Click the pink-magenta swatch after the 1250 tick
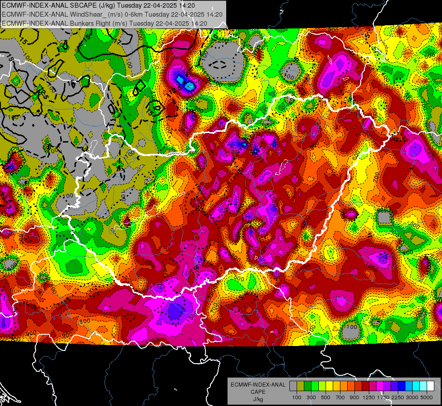Viewport: 442px width, 406px height. coord(373,386)
